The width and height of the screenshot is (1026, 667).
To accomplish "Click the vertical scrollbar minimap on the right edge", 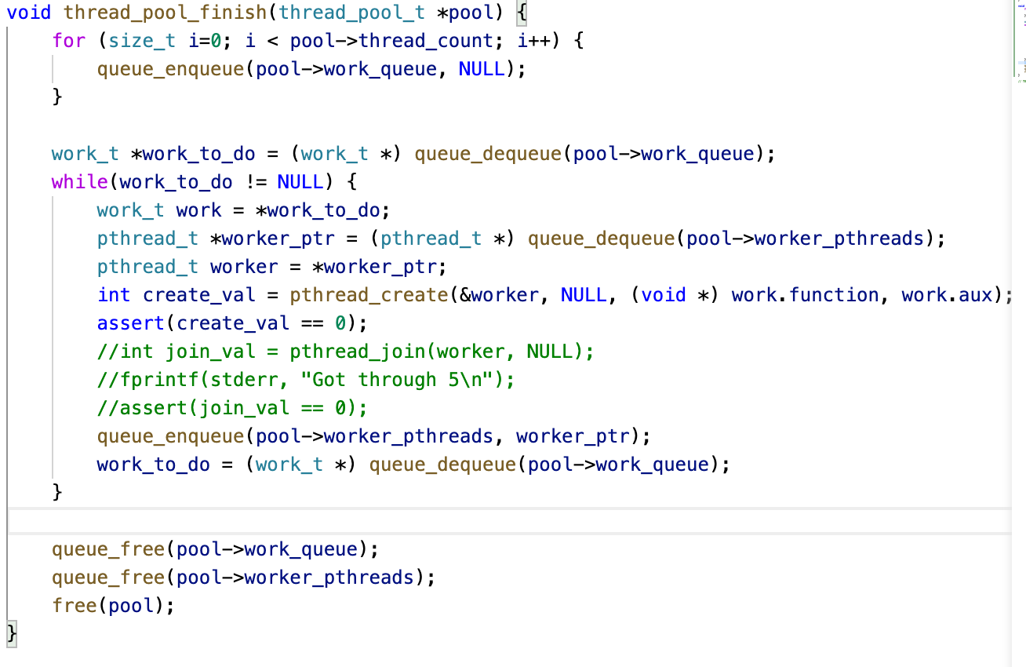I will click(x=1018, y=47).
